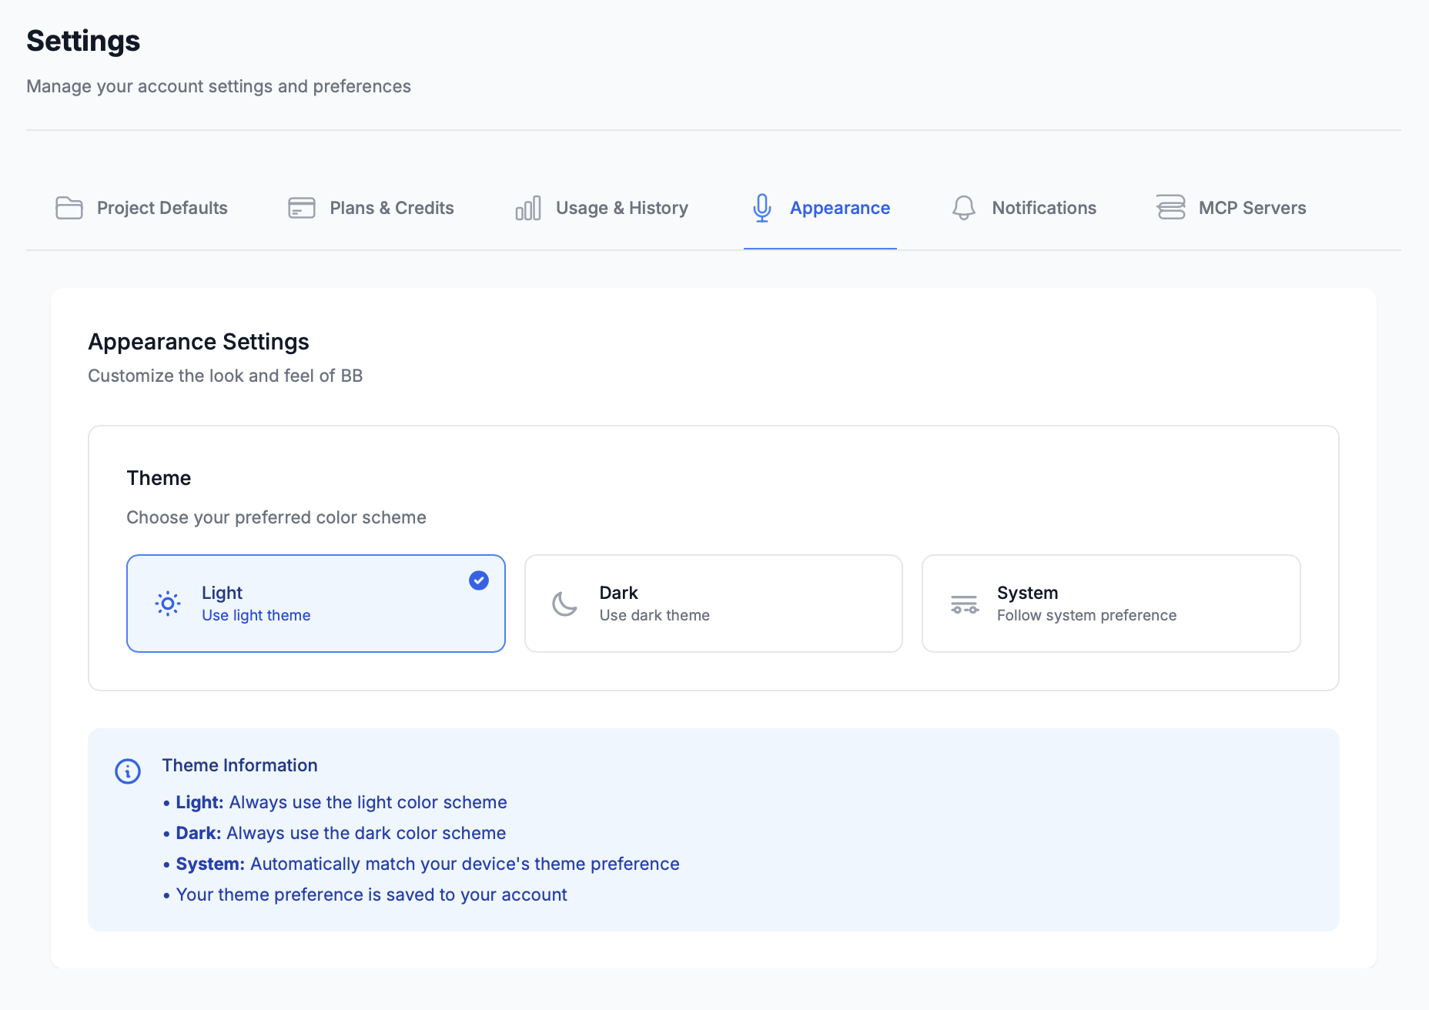The width and height of the screenshot is (1429, 1010).
Task: Click the folder icon beside Project Defaults
Action: [69, 208]
